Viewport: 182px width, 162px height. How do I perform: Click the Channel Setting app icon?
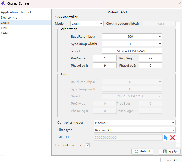tap(3, 4)
